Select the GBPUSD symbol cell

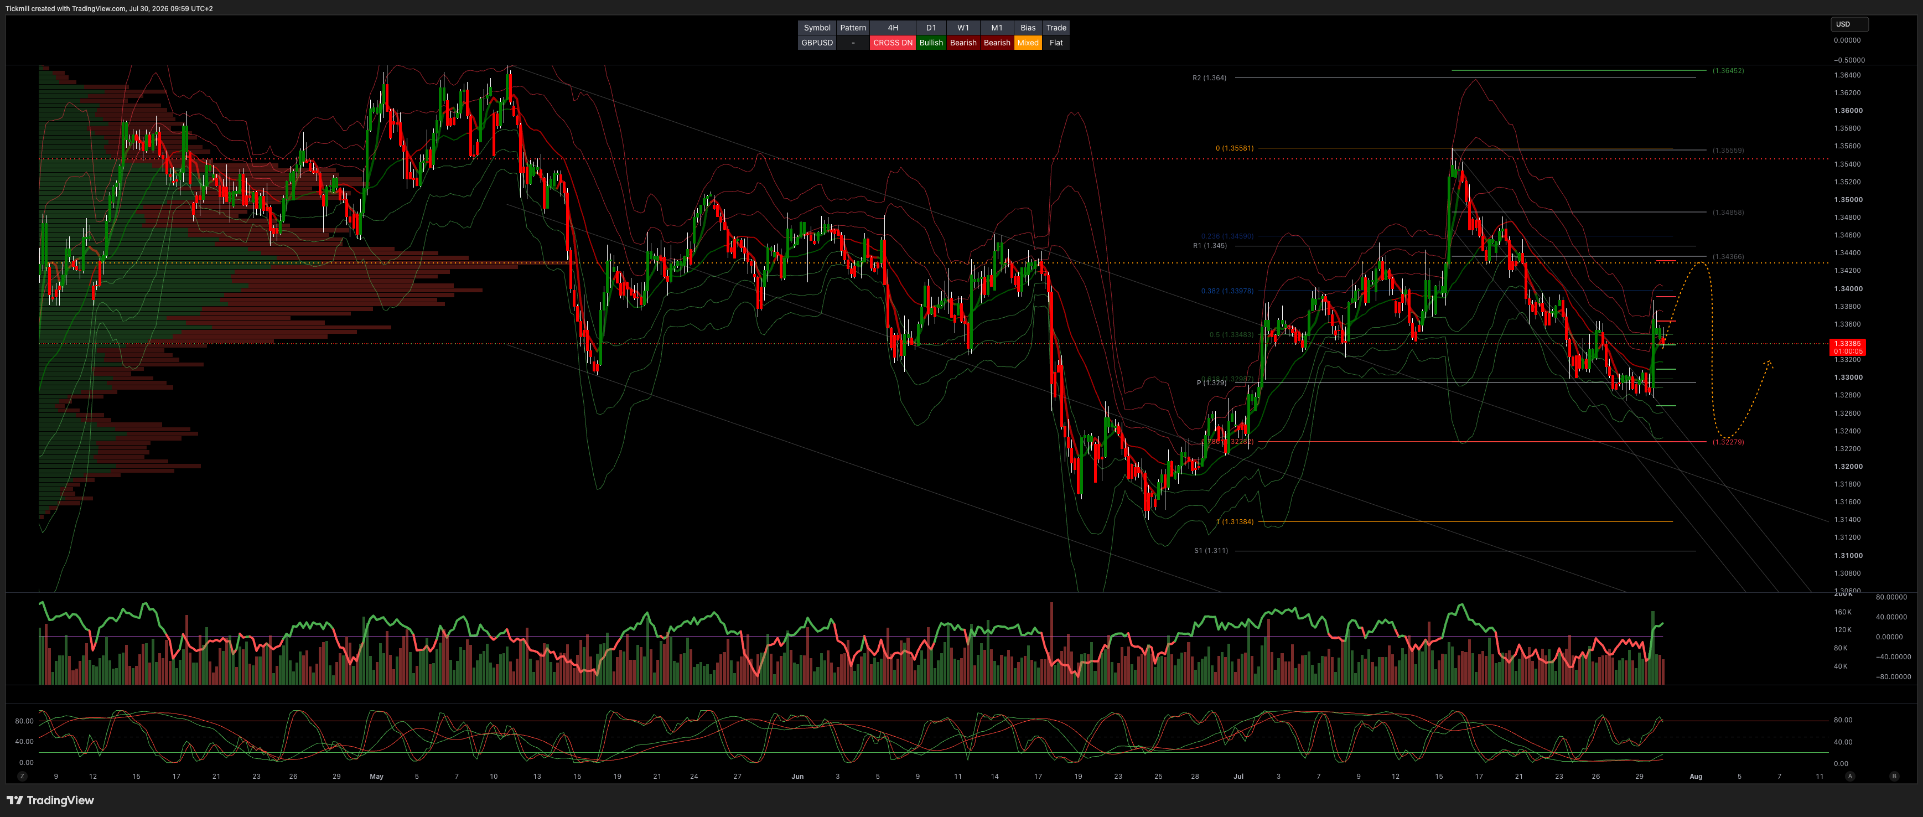pos(817,43)
